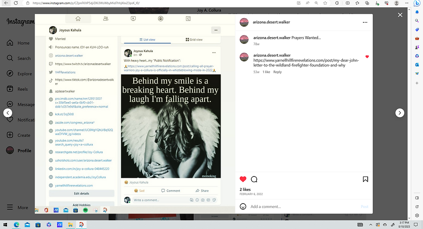Click Reply under the comment
The width and height of the screenshot is (423, 229).
(277, 72)
